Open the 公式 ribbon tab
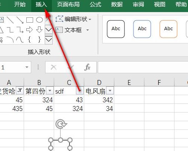188x151 pixels. click(x=96, y=5)
